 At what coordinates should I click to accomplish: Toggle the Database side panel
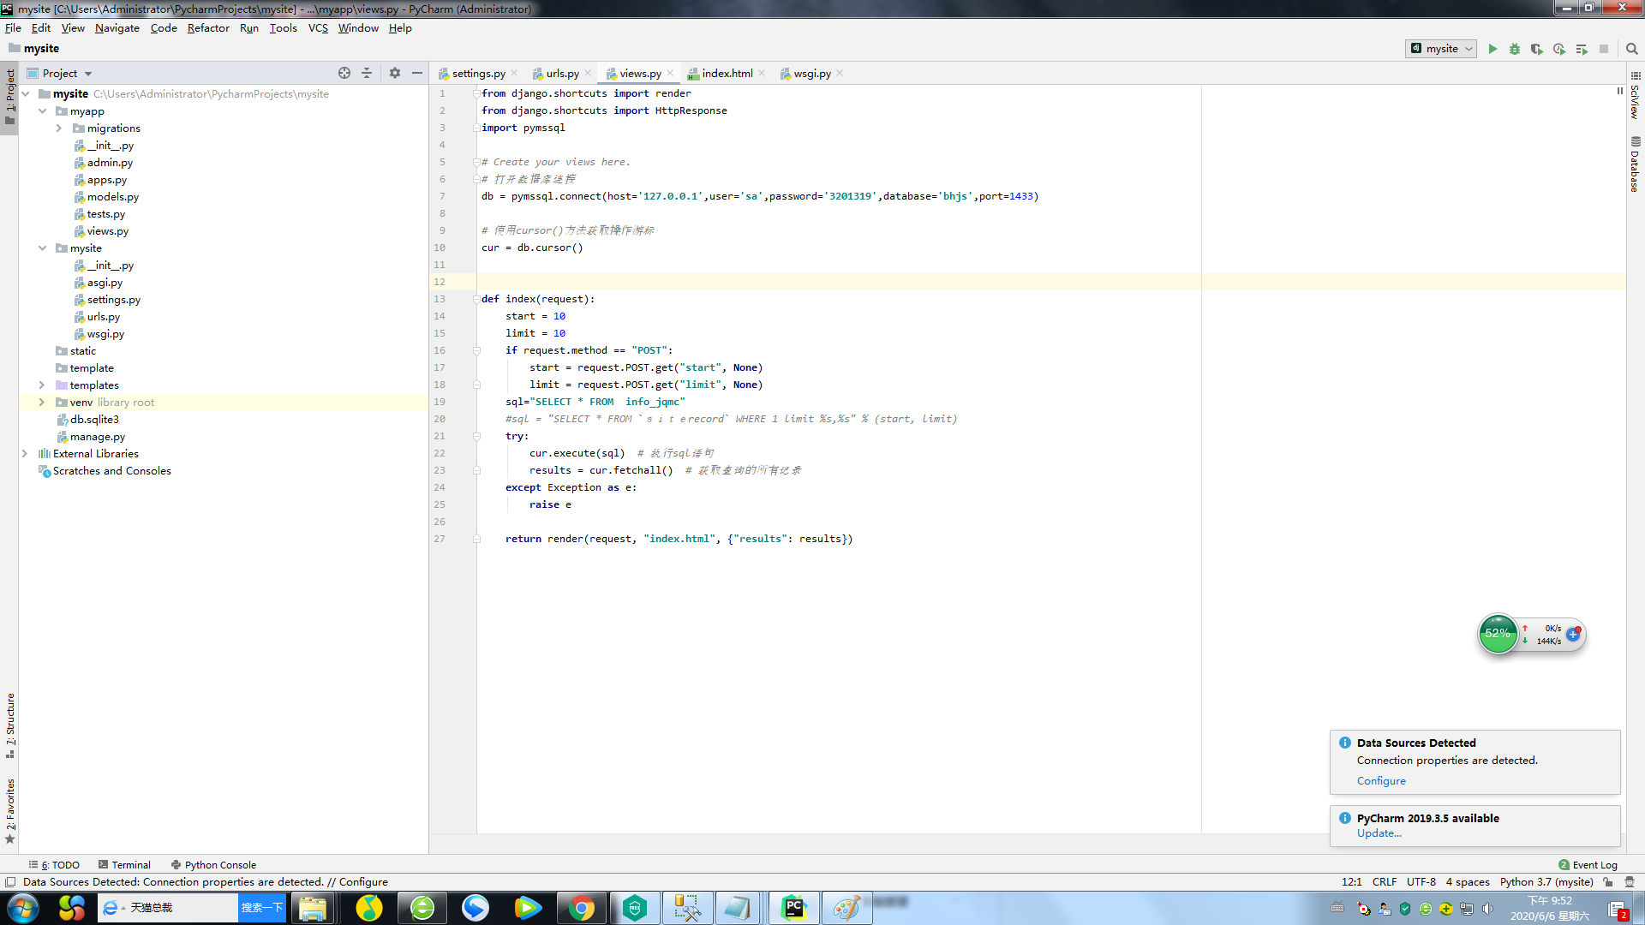[x=1635, y=164]
